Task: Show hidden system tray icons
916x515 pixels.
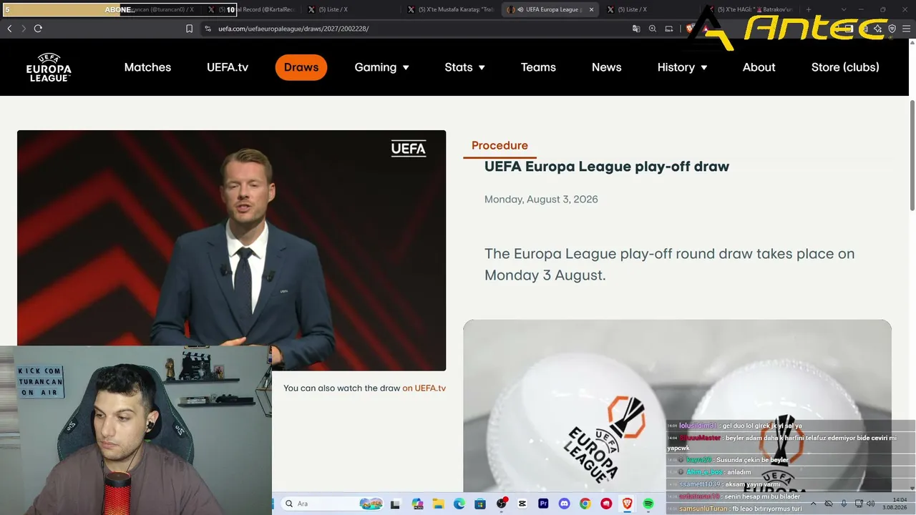Action: coord(814,504)
